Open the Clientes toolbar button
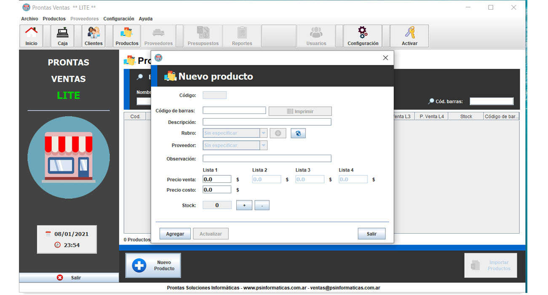 [94, 36]
